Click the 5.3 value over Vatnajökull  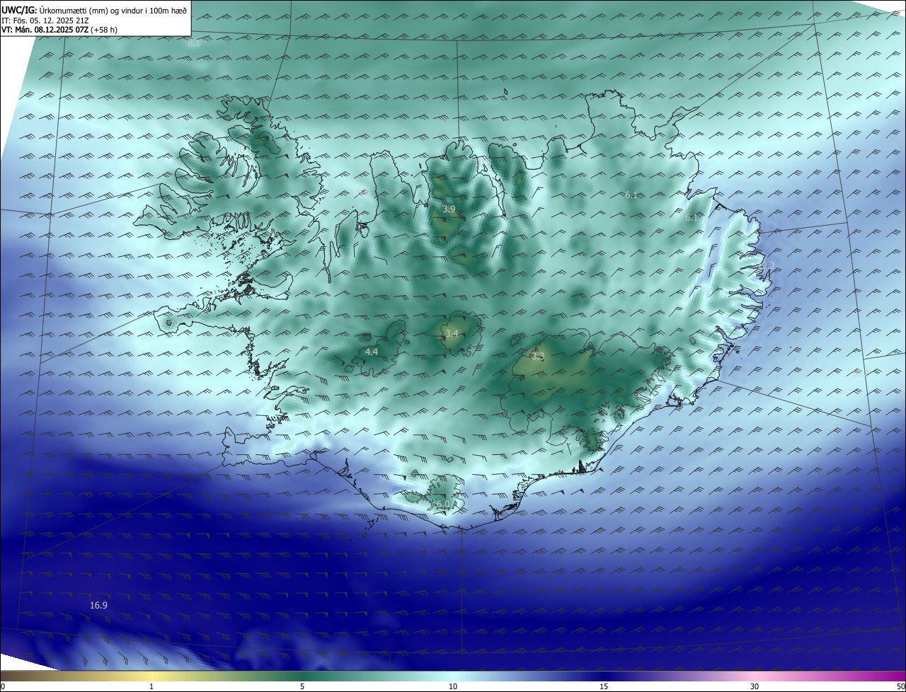[537, 357]
